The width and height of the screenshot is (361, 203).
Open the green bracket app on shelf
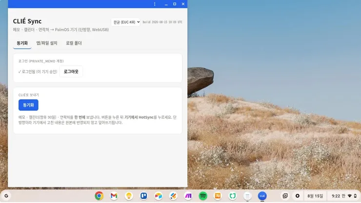coord(233,196)
